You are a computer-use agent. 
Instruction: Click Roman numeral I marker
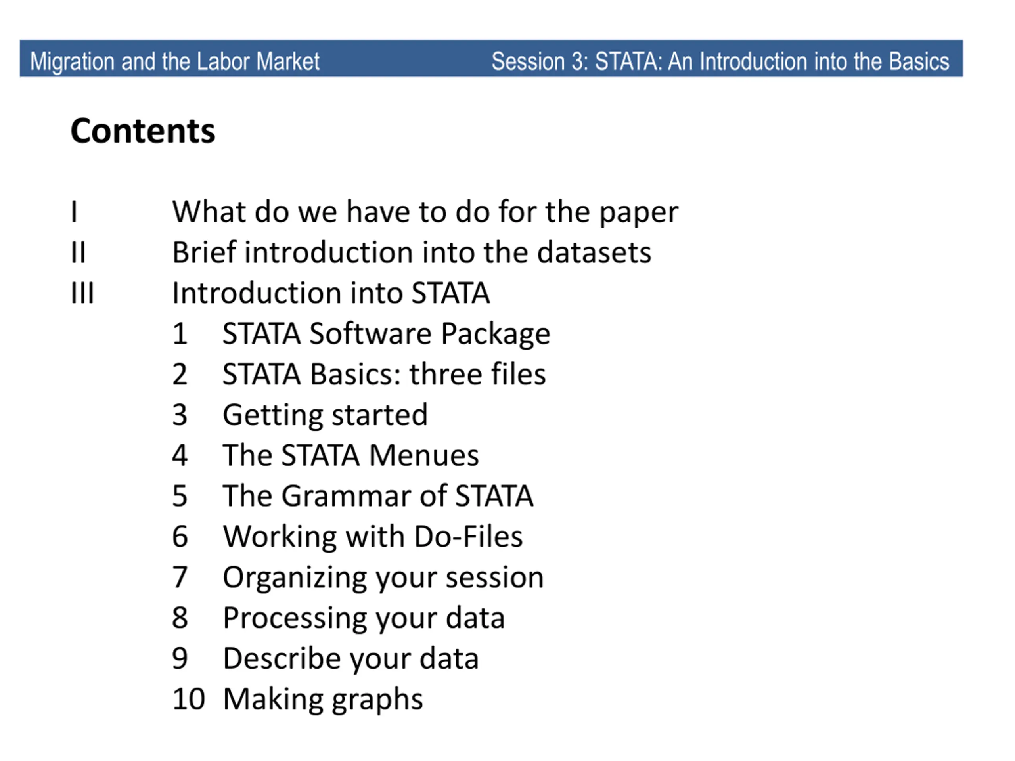[74, 212]
